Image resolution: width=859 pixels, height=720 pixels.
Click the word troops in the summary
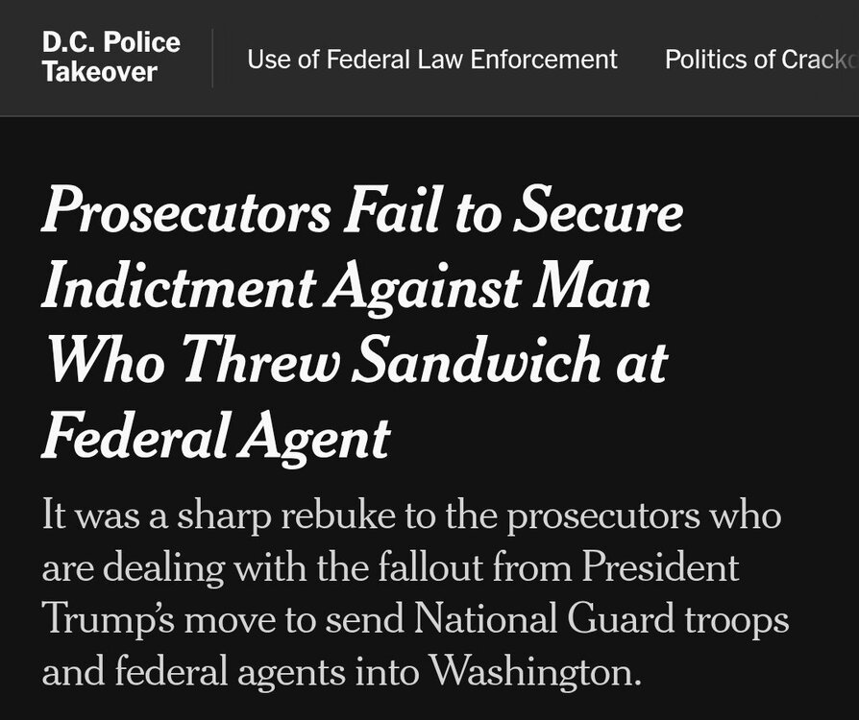coord(735,619)
